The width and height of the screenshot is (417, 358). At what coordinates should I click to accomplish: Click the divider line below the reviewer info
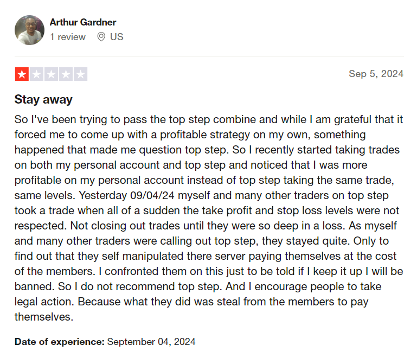click(x=209, y=56)
